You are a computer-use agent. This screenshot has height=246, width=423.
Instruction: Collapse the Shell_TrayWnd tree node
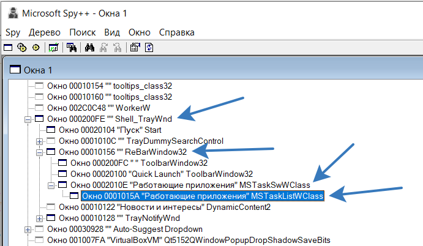pyautogui.click(x=28, y=119)
